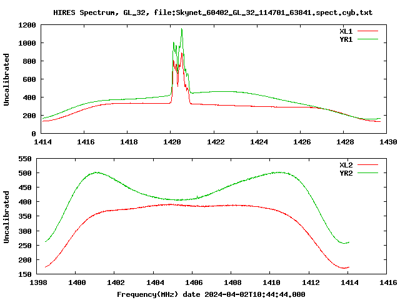Click the red XL1 legend line sample
The height and width of the screenshot is (300, 400).
[367, 31]
